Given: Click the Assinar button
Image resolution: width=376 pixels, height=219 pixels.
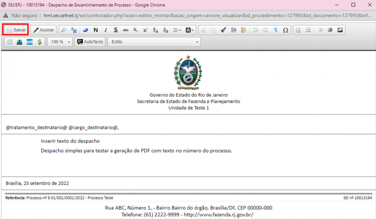Looking at the screenshot, I should coord(43,30).
